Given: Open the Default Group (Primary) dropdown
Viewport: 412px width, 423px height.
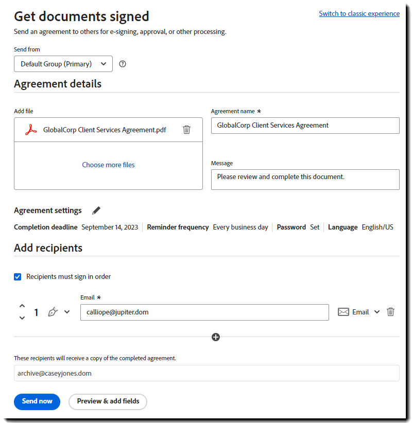Looking at the screenshot, I should click(x=63, y=64).
